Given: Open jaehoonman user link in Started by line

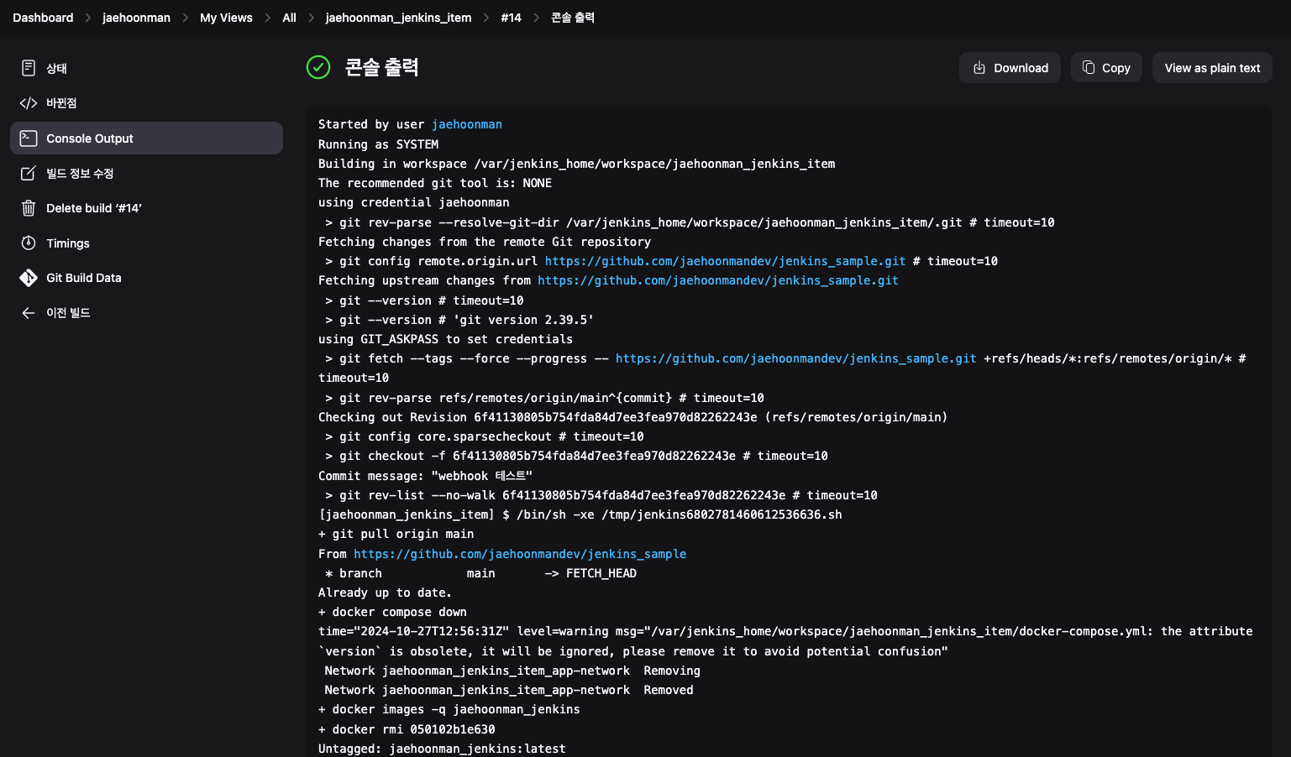Looking at the screenshot, I should tap(467, 124).
